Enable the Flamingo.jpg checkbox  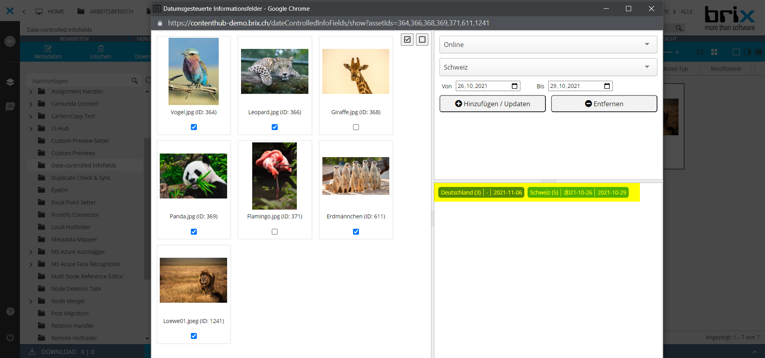275,232
